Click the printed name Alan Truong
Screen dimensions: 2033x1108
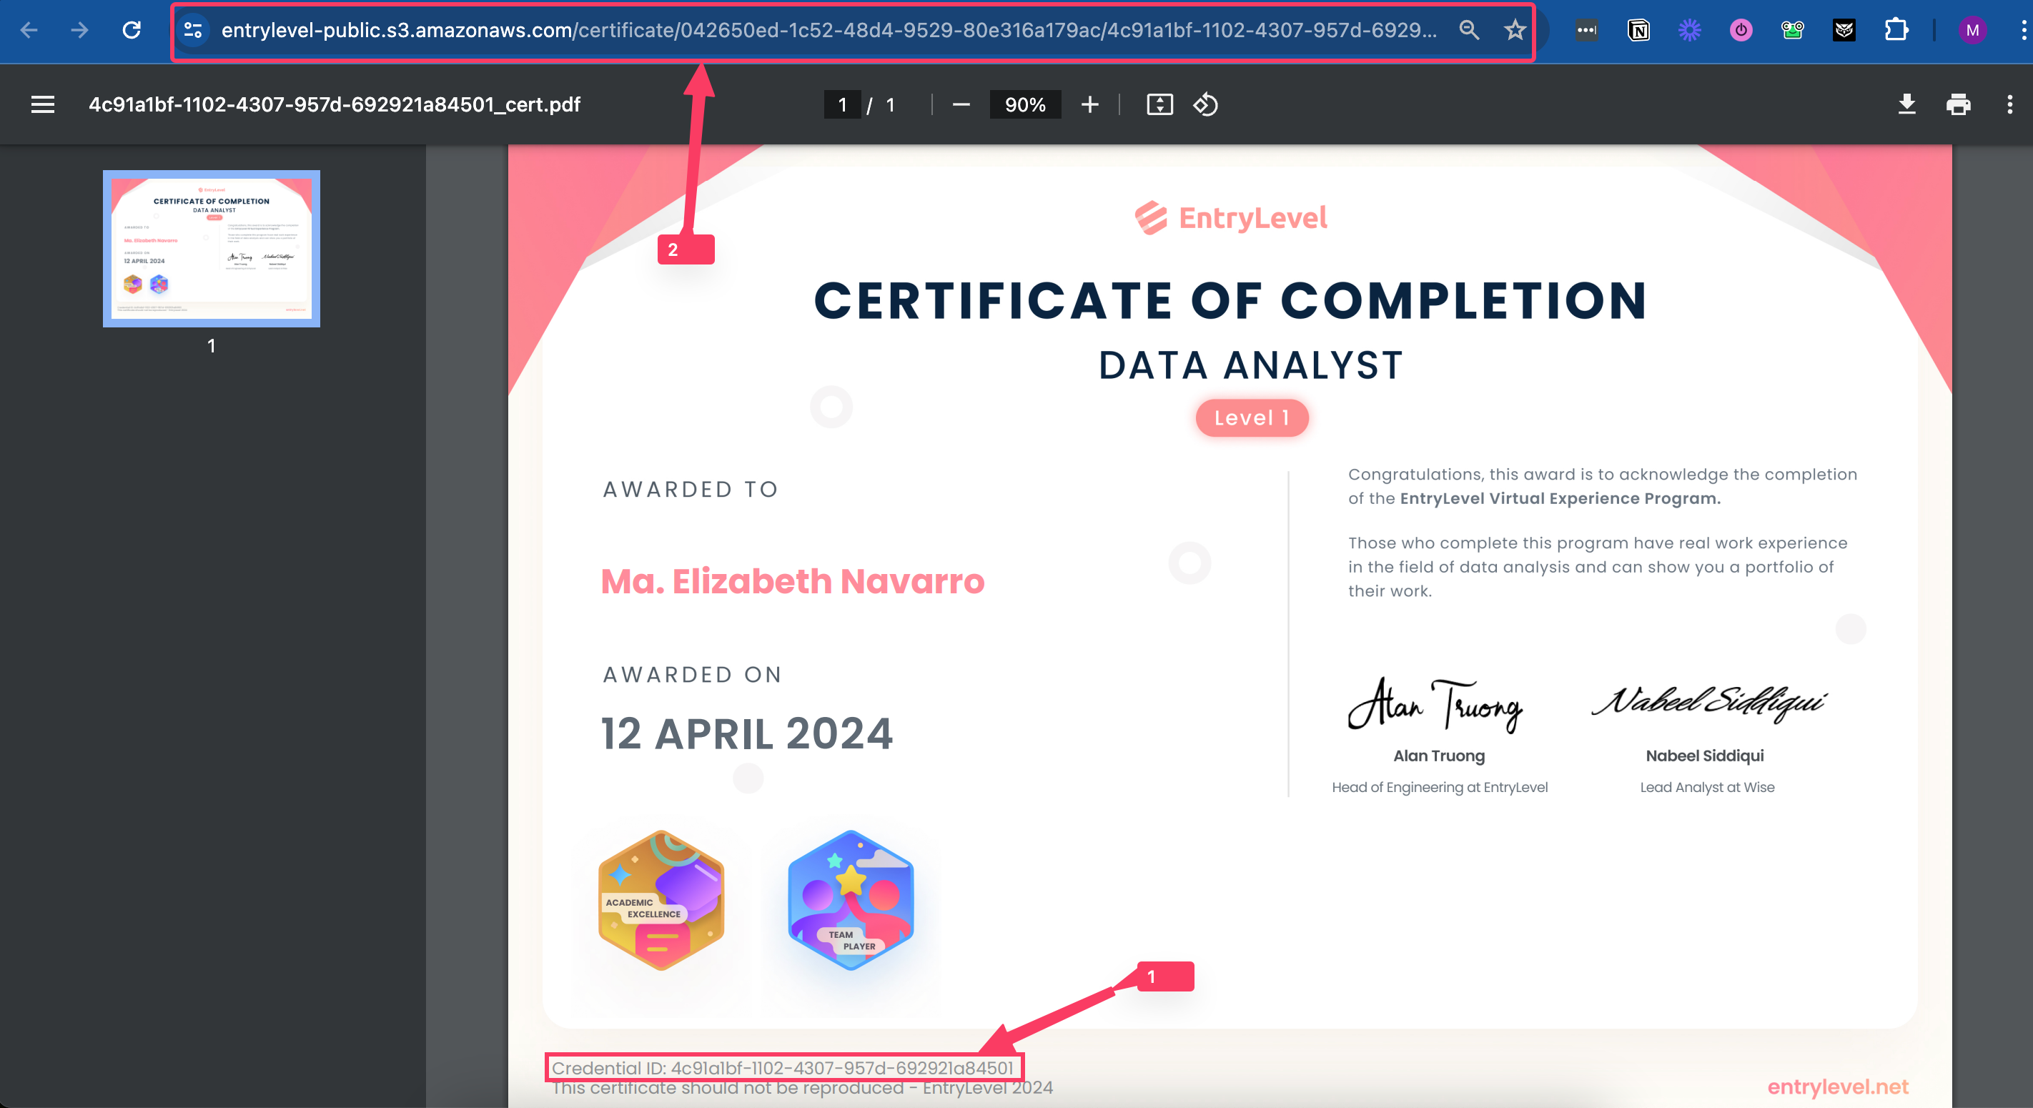tap(1439, 756)
